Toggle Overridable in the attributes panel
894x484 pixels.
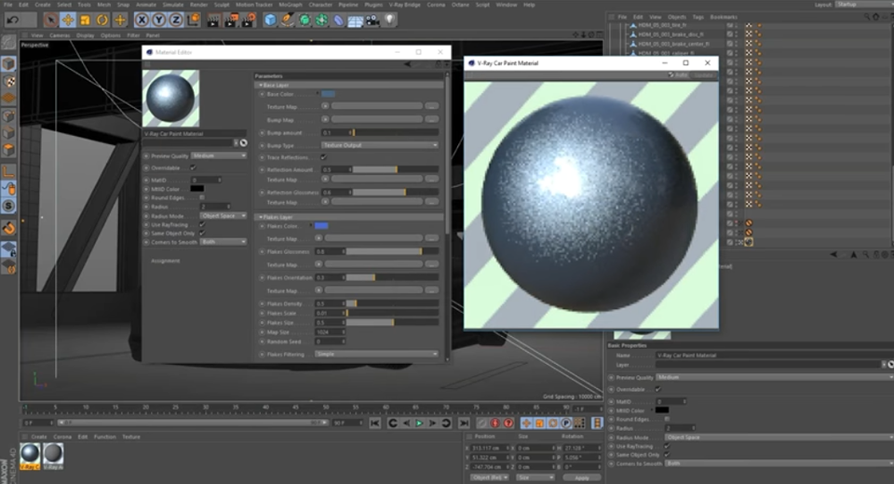pyautogui.click(x=658, y=389)
